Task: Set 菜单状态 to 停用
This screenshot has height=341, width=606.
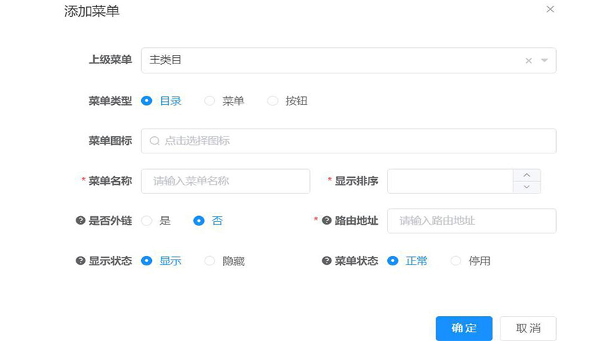Action: (x=456, y=261)
